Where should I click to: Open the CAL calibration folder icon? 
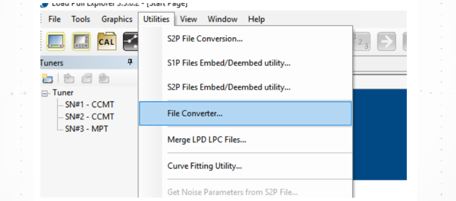point(106,41)
